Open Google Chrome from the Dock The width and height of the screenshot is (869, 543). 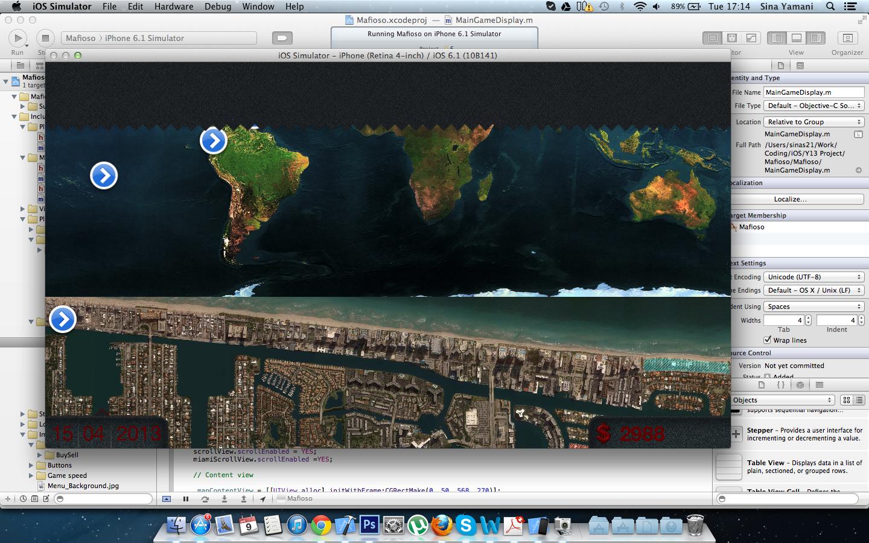321,526
